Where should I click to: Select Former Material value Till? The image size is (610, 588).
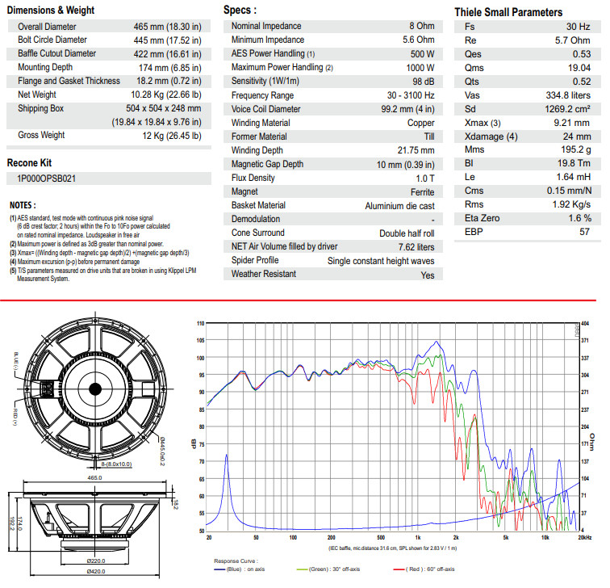[429, 136]
